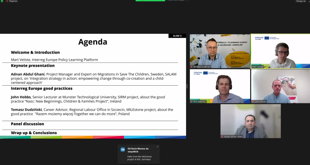Click divider handle between slide and gallery
The height and width of the screenshot is (165, 310).
coord(187,86)
